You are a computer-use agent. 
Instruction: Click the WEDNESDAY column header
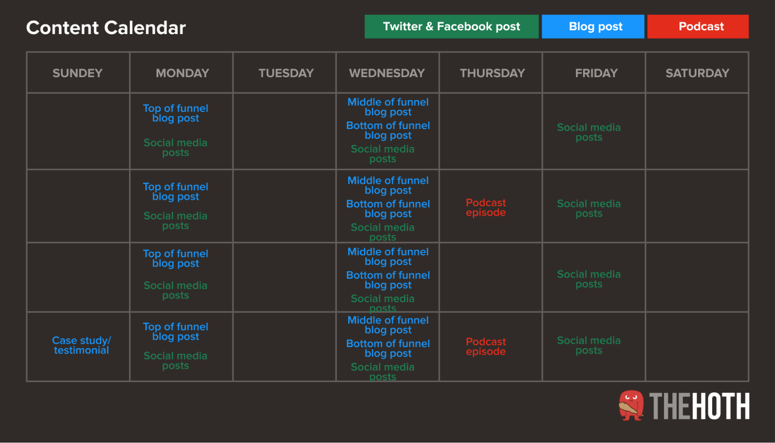pos(387,73)
